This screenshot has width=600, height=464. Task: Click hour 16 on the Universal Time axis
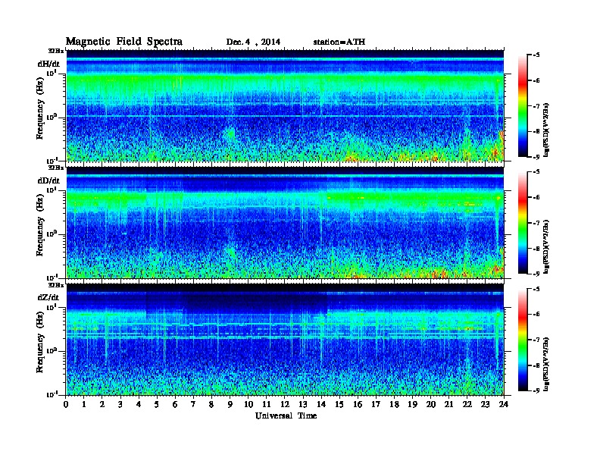(358, 404)
